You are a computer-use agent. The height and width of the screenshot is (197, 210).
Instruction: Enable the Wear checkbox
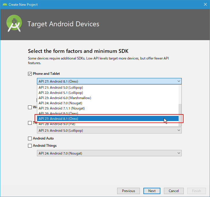click(x=30, y=107)
